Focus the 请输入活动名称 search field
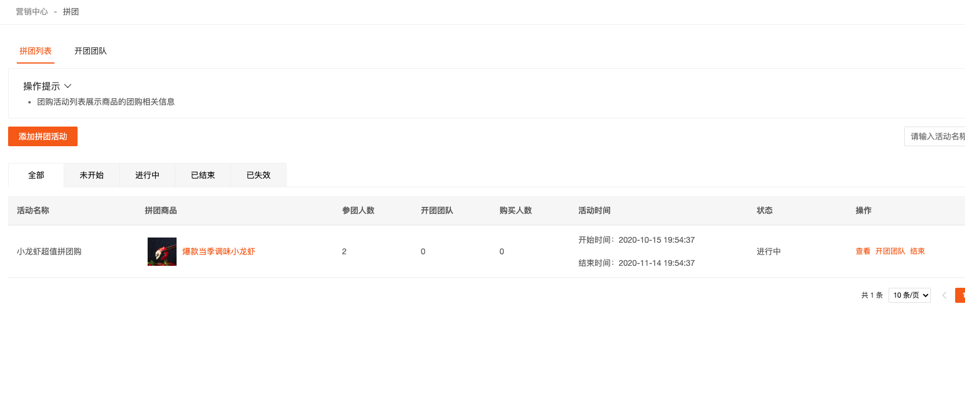Image resolution: width=965 pixels, height=408 pixels. pyautogui.click(x=934, y=136)
